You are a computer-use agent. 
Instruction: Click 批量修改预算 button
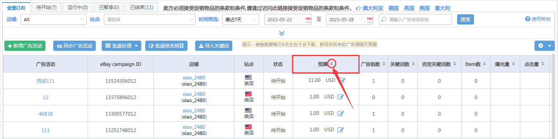(167, 46)
